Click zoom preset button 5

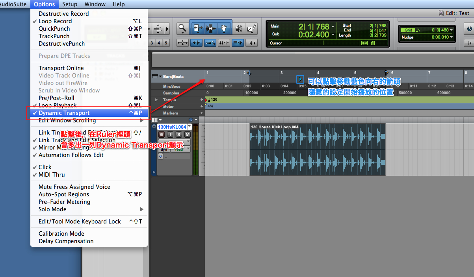tap(166, 42)
